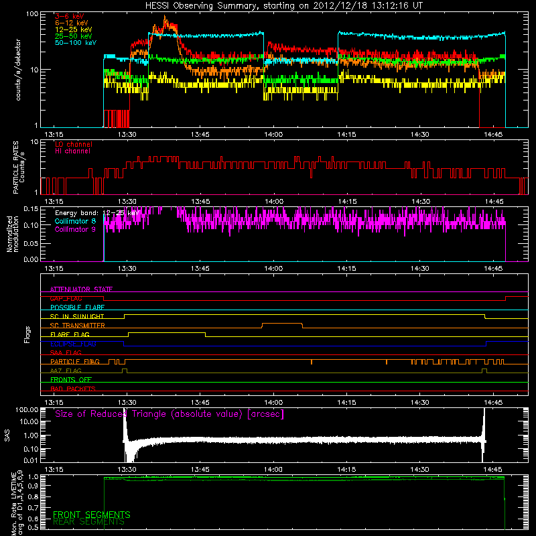
Task: Select the 6-12 keV legend label
Action: click(71, 23)
